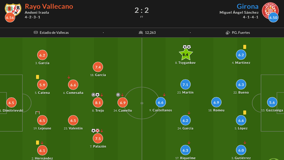
Task: Click Martinez's yellow card icon
Action: [x=244, y=47]
